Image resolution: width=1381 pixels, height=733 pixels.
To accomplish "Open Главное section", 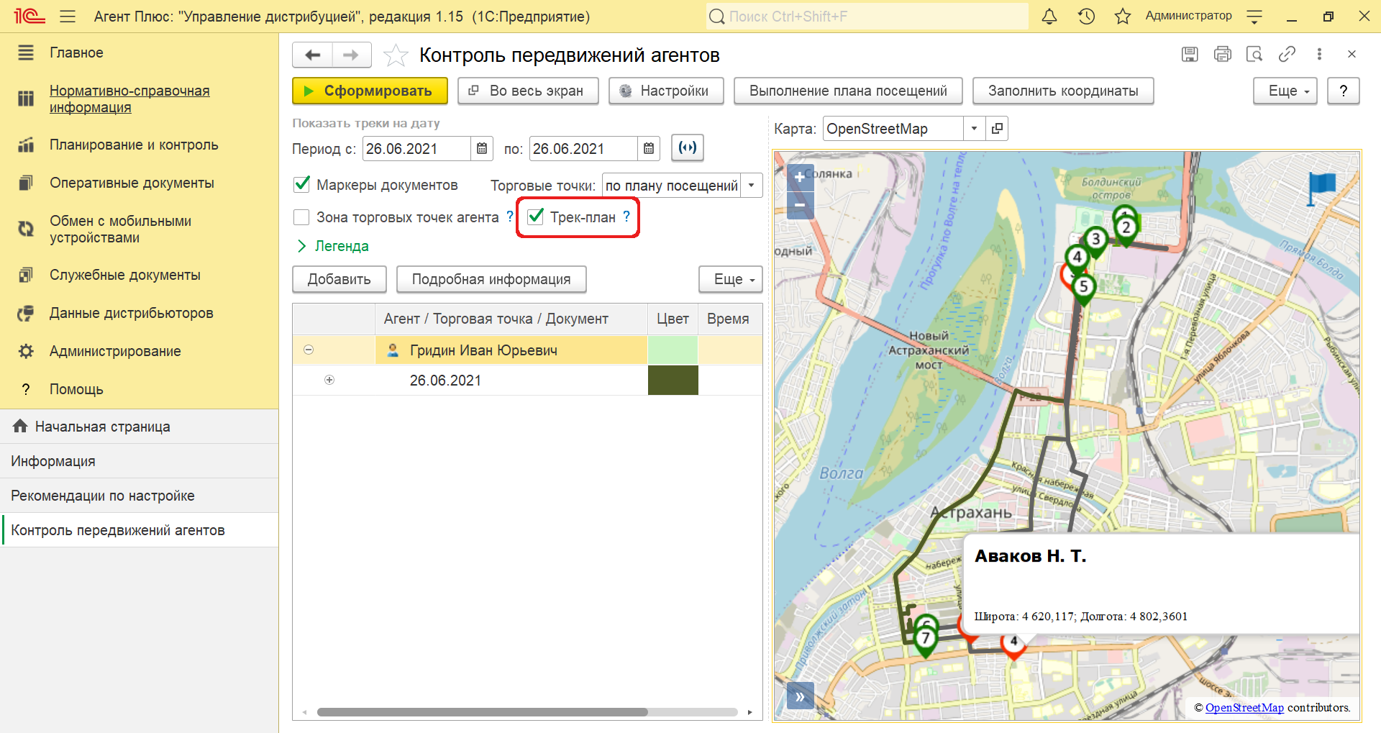I will 76,53.
